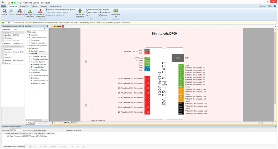Switch to the Simulación ribbon tab
278x149 pixels.
click(24, 6)
